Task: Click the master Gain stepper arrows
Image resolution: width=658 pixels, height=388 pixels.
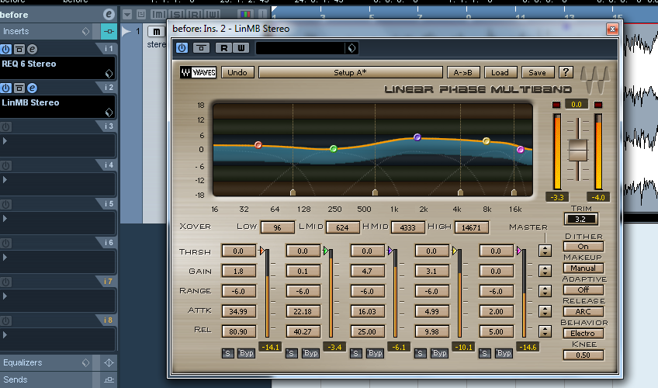Action: 545,271
